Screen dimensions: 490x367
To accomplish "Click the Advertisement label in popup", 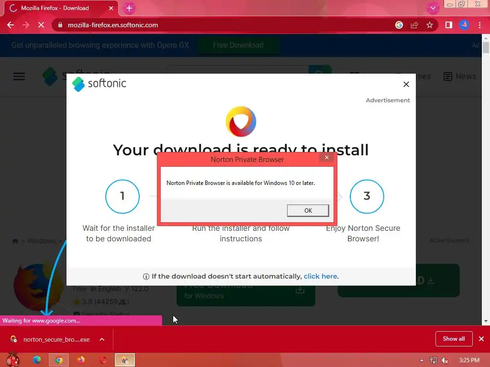I will [388, 100].
